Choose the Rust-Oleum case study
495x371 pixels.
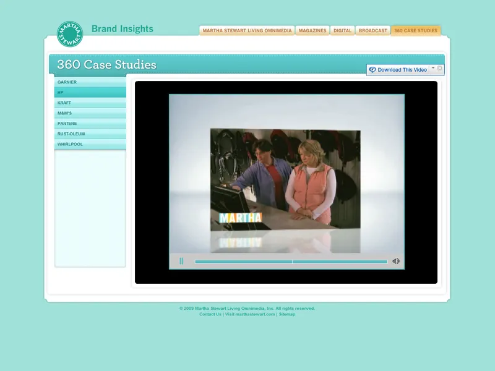(90, 134)
